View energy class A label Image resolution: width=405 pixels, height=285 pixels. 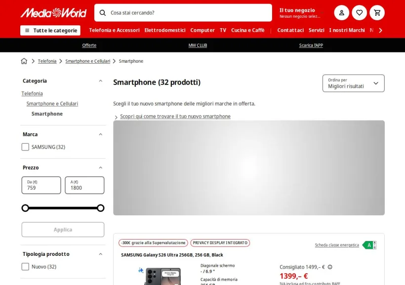coord(369,245)
